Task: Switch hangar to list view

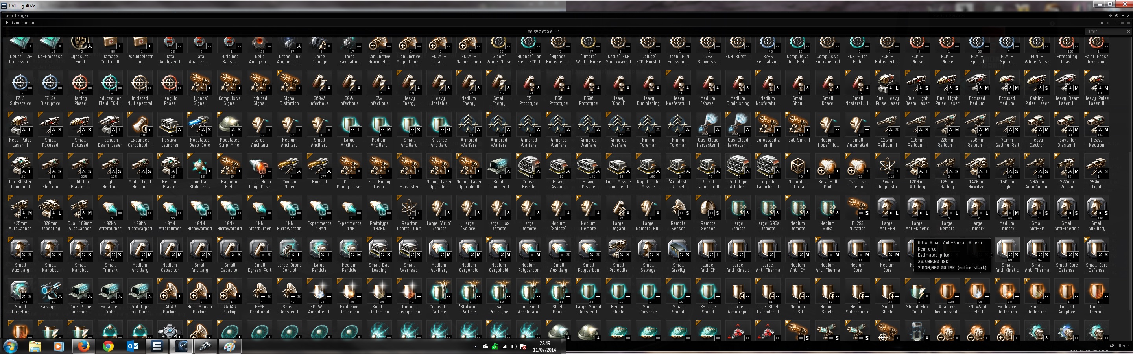Action: click(1128, 23)
